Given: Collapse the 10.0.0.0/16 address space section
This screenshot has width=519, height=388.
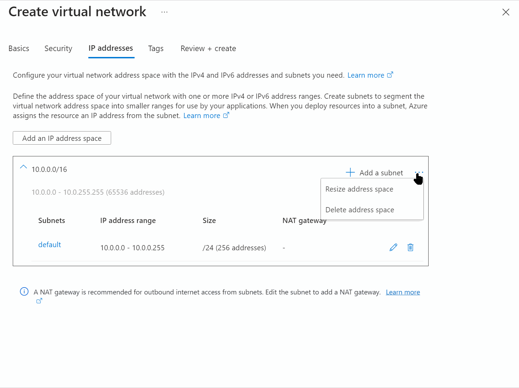Looking at the screenshot, I should click(x=23, y=167).
